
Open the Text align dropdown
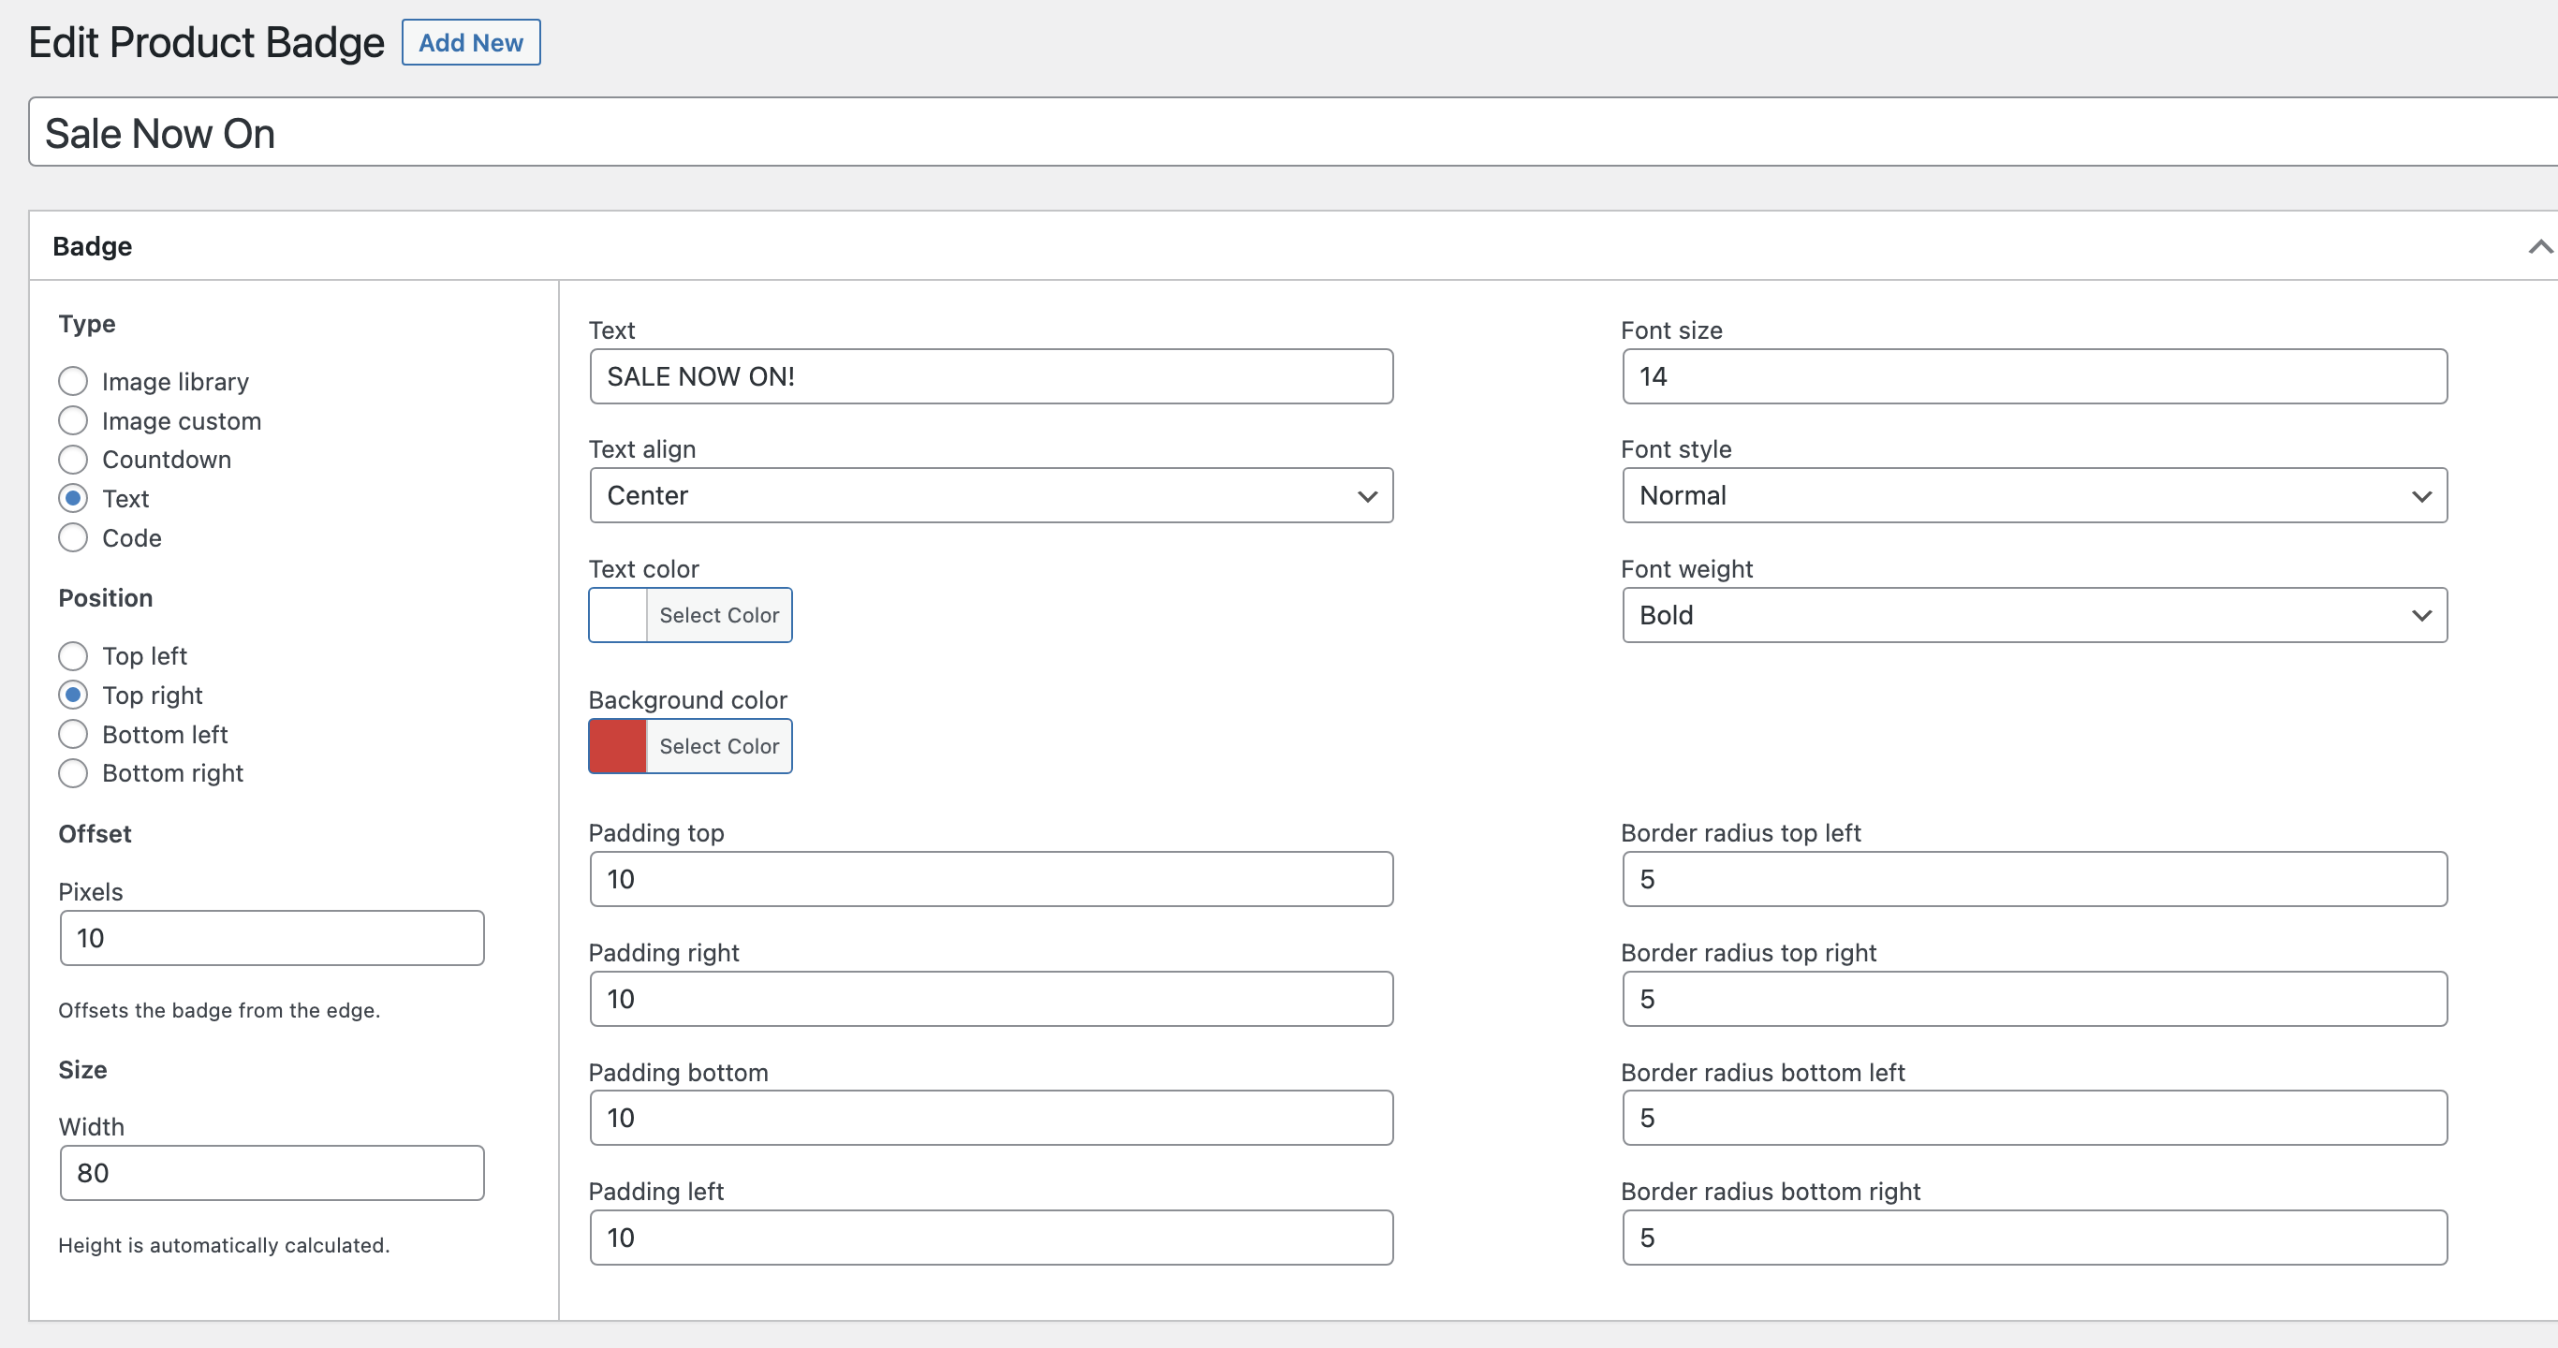[990, 495]
